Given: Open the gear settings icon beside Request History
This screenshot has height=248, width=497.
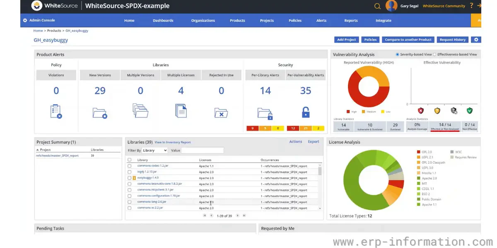Looking at the screenshot, I should [x=476, y=40].
